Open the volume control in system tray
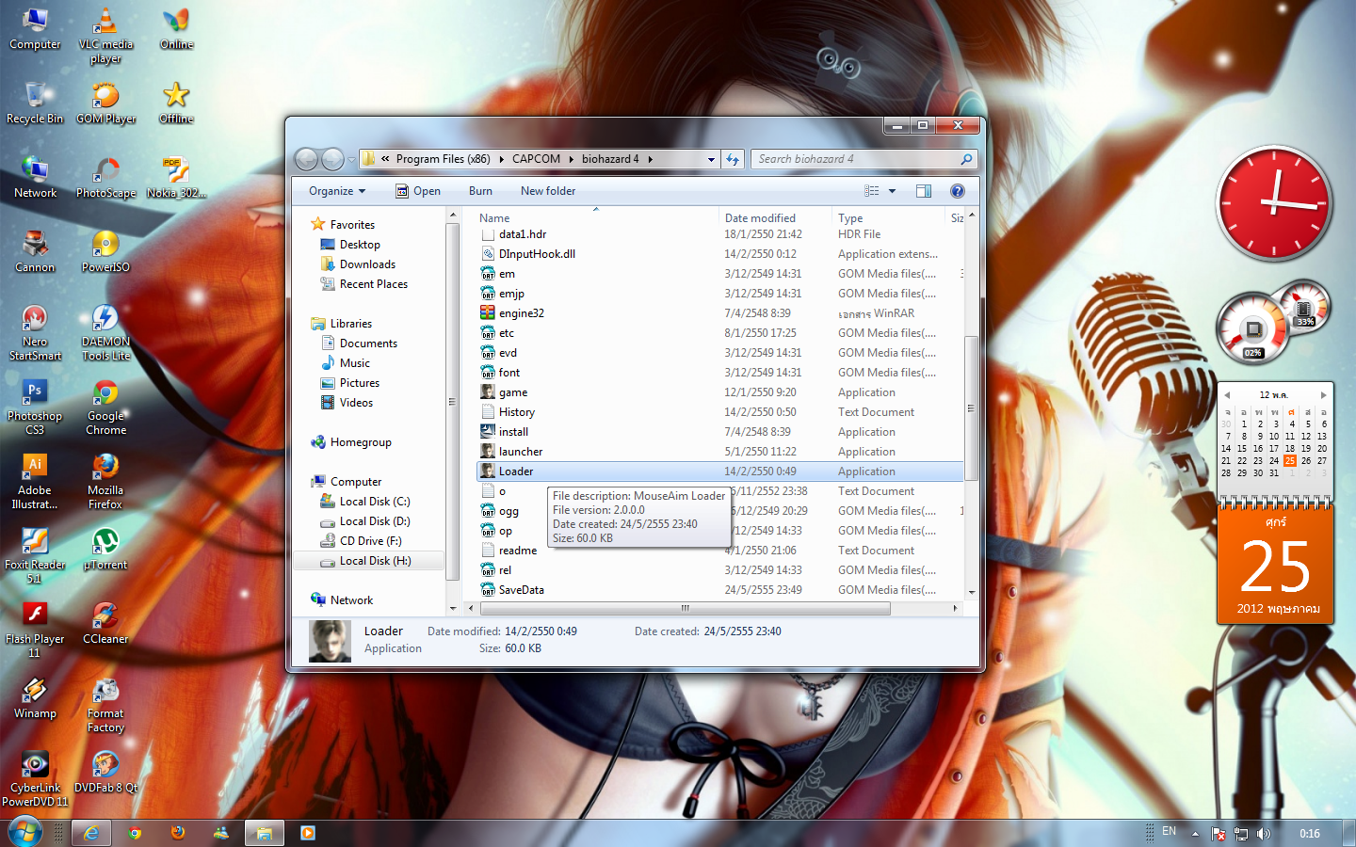 tap(1263, 833)
